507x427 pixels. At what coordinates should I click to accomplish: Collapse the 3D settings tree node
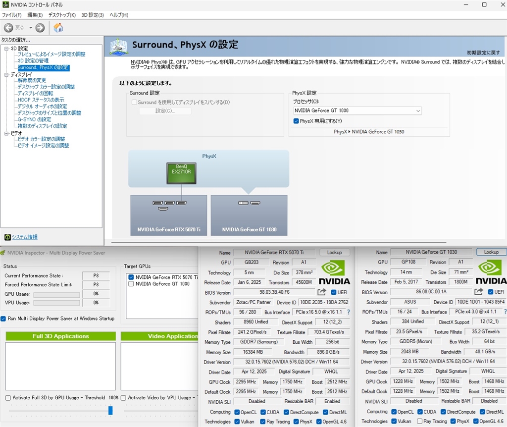6,49
